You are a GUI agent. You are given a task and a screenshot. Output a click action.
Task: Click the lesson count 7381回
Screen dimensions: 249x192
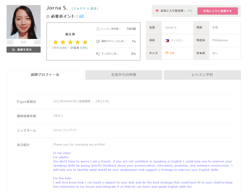click(131, 29)
